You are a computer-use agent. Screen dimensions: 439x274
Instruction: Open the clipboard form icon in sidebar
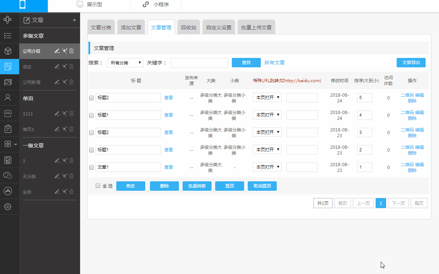[x=8, y=128]
